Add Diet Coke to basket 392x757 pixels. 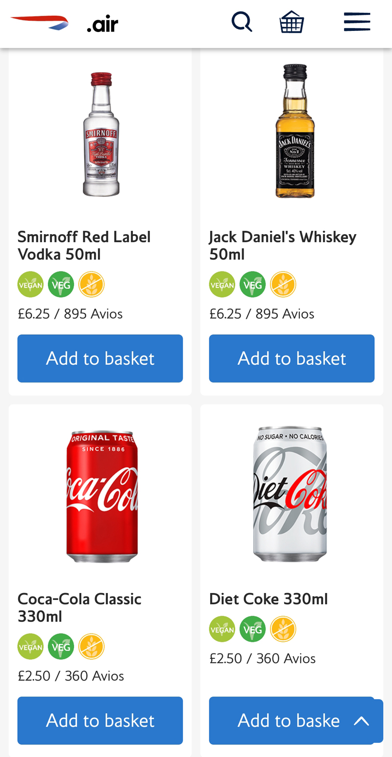279,720
